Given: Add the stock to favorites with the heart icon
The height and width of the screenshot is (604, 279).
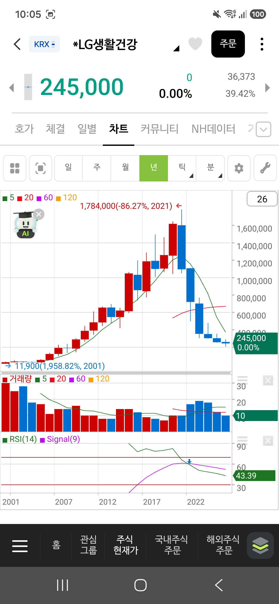Looking at the screenshot, I should click(195, 44).
